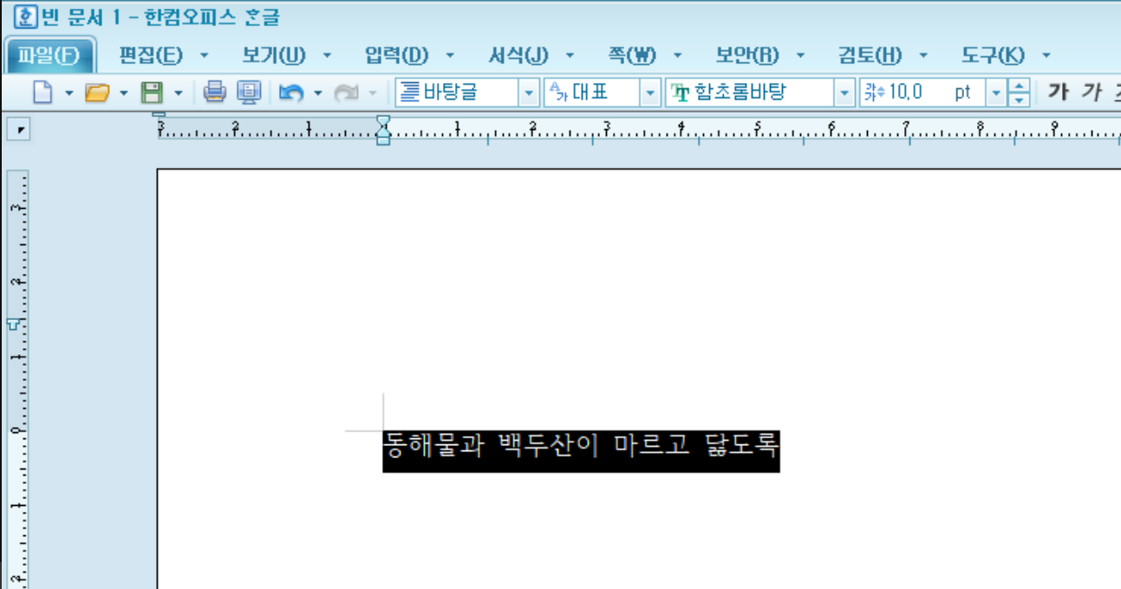Click the Hancom app icon in title bar
Screen dimensions: 1121x589
[x=26, y=16]
